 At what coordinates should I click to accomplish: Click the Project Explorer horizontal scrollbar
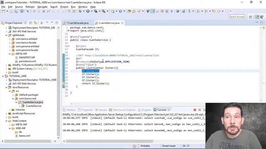27,141
